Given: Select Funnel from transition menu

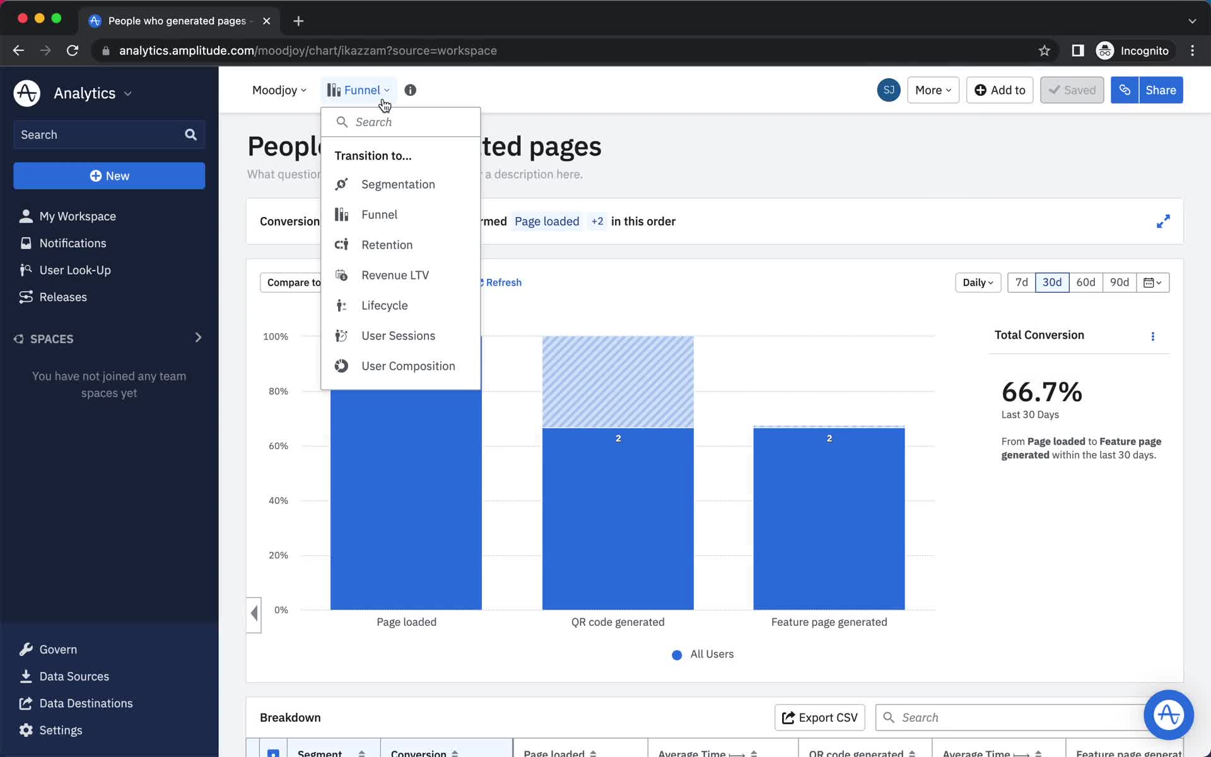Looking at the screenshot, I should (x=379, y=214).
